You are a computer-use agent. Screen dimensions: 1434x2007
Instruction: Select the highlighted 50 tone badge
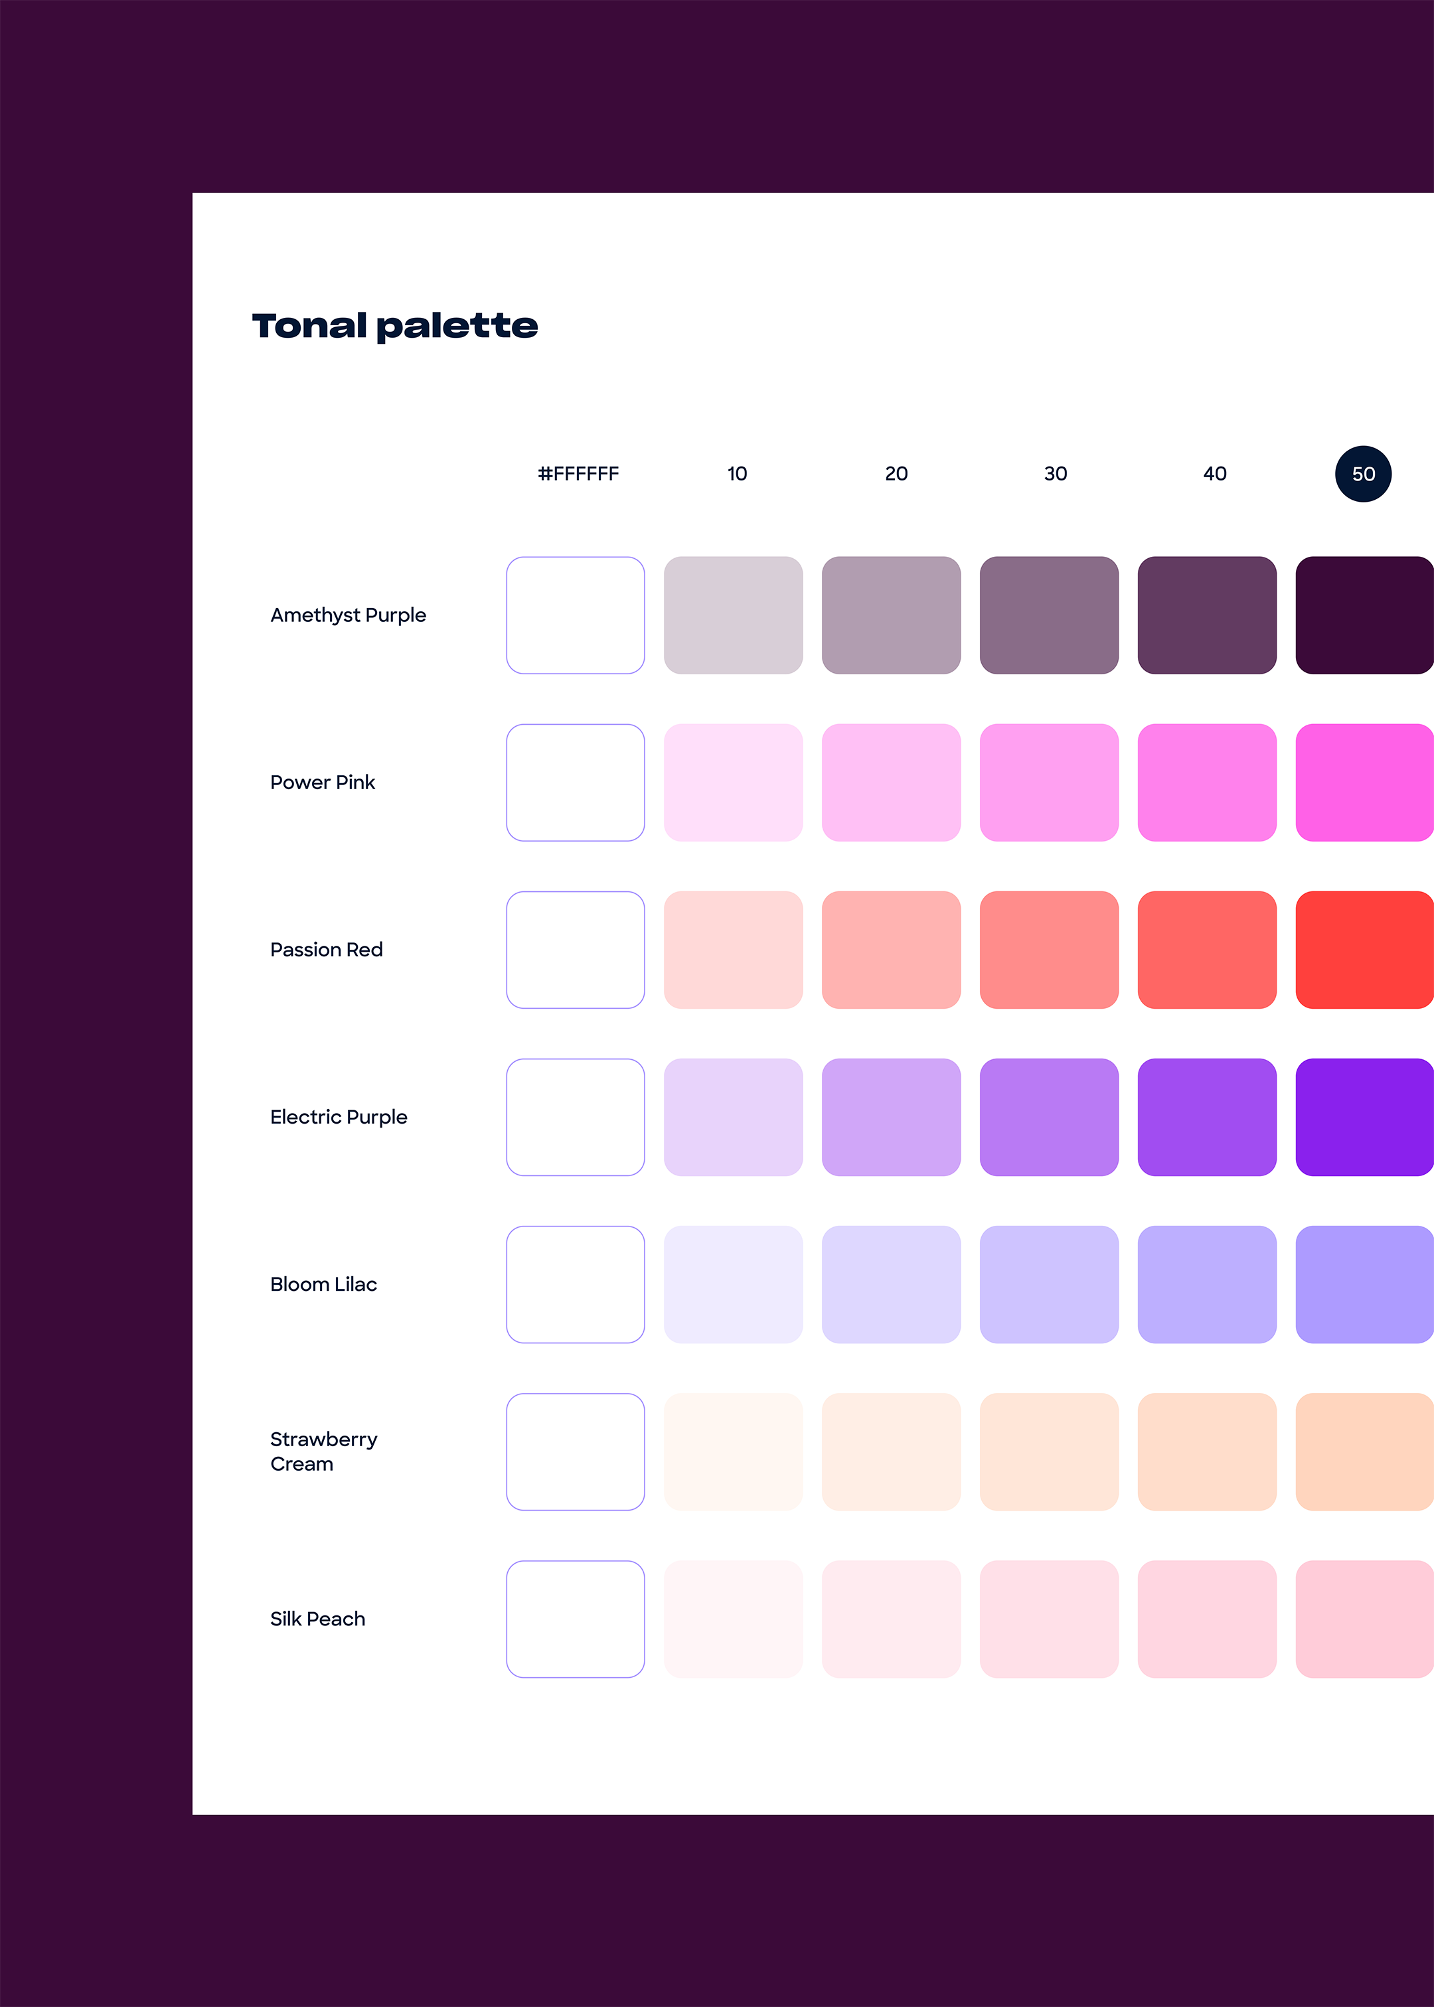[1362, 474]
